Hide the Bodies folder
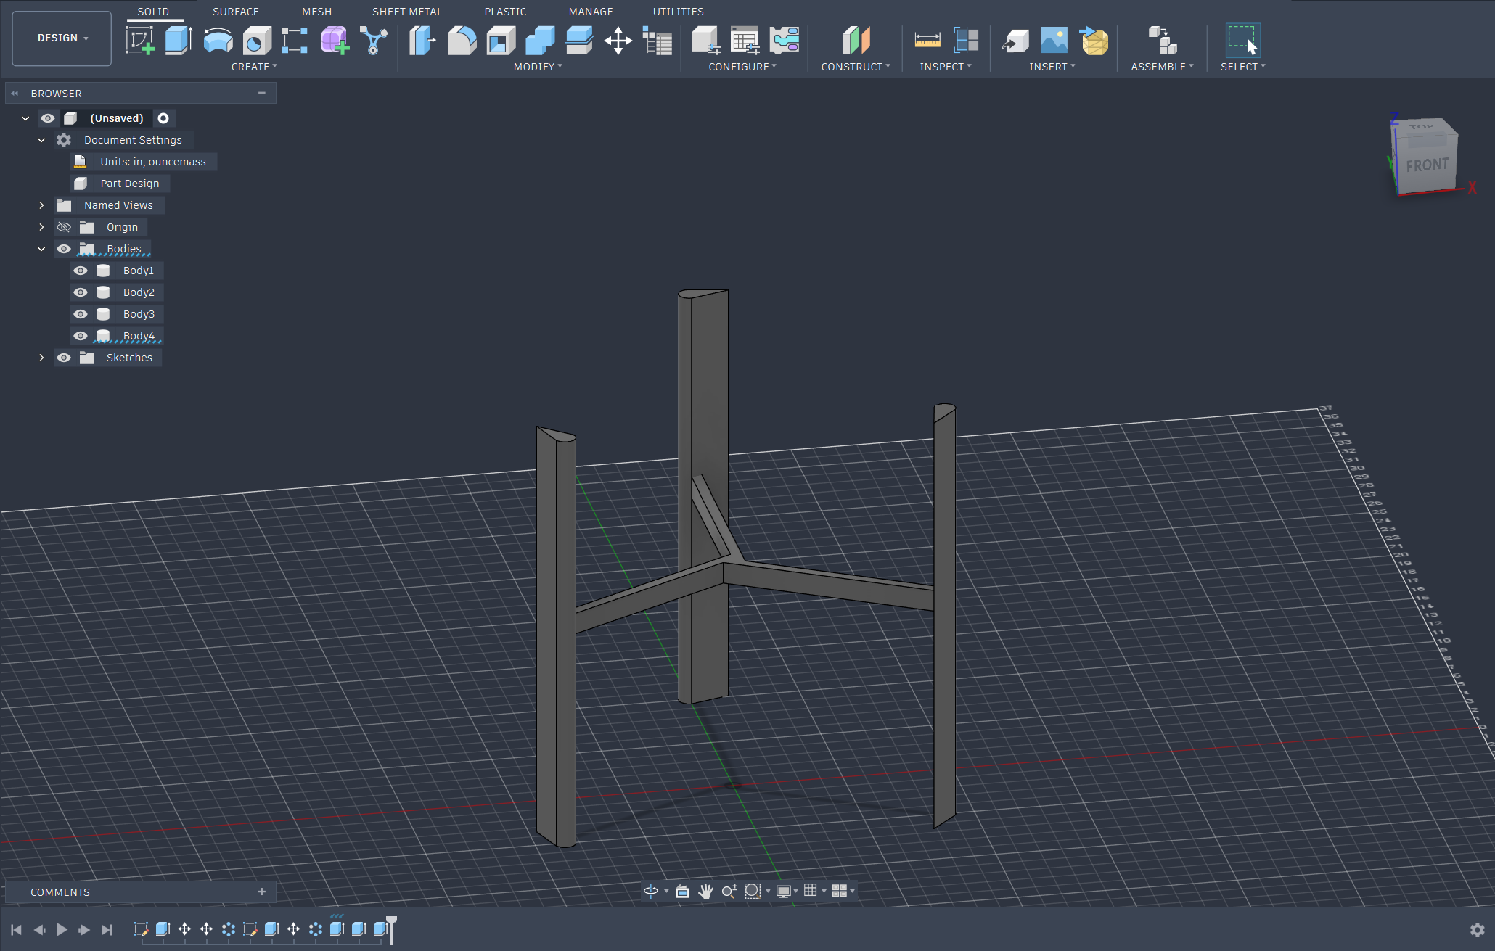Screen dimensions: 1495x951 click(64, 249)
